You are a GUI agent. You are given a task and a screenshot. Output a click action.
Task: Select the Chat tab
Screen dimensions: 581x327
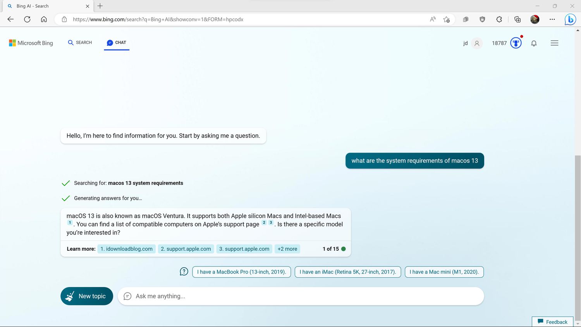pyautogui.click(x=117, y=43)
